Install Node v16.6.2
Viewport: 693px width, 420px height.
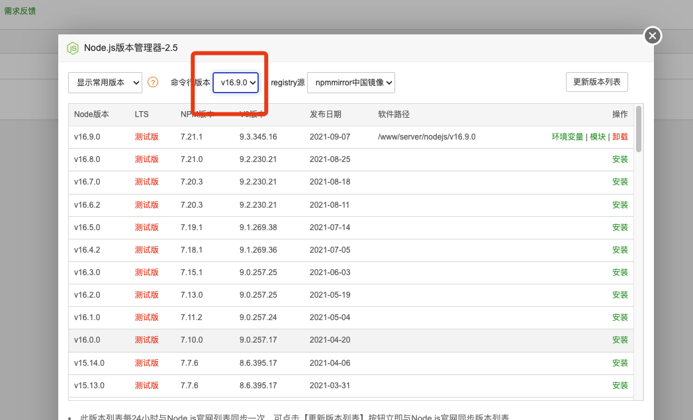pyautogui.click(x=620, y=205)
